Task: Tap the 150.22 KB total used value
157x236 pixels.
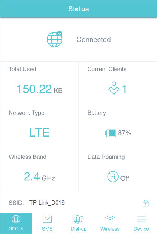Action: click(x=40, y=89)
